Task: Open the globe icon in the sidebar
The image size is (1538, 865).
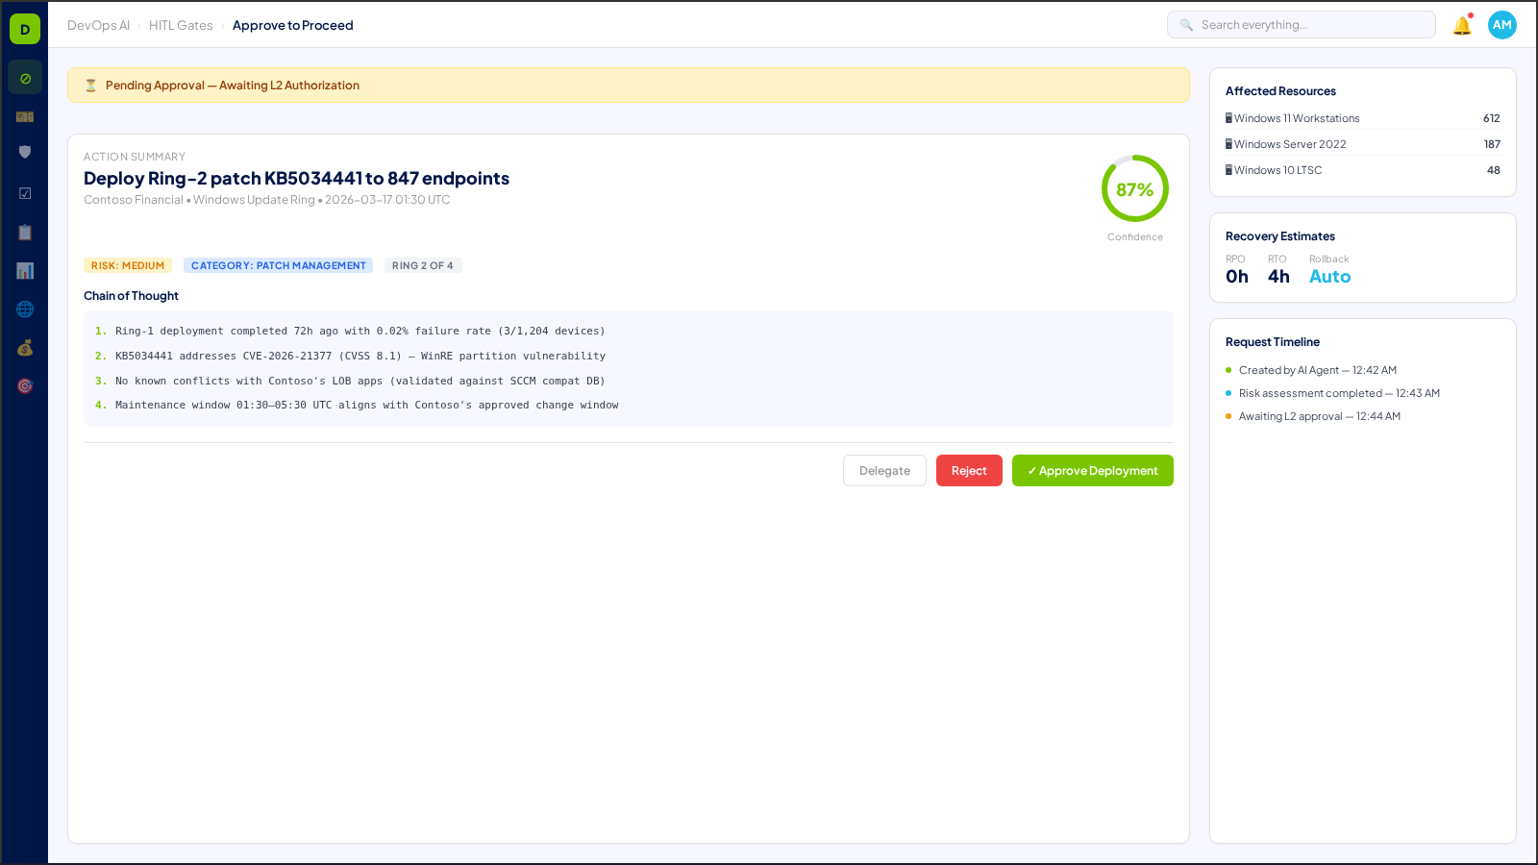Action: point(24,309)
